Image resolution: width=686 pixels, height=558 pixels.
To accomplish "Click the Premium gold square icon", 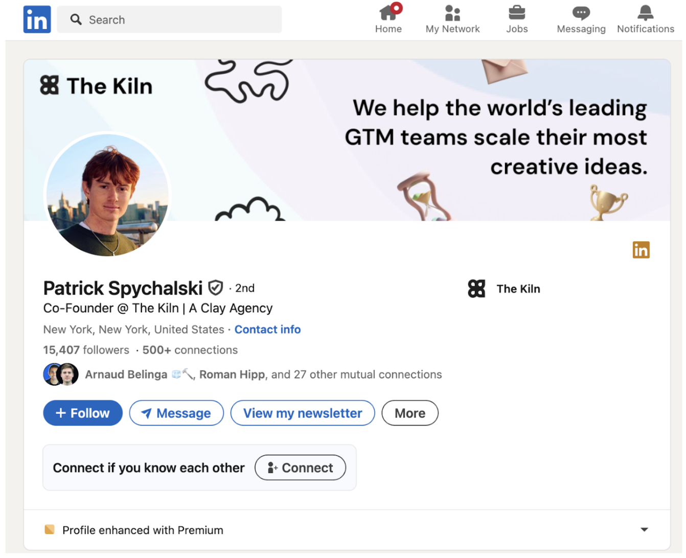I will tap(50, 529).
